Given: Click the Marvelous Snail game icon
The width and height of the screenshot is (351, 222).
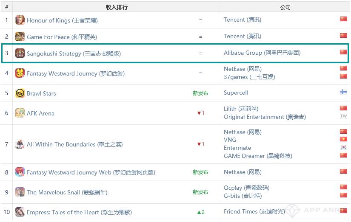Looking at the screenshot, I should pos(20,192).
